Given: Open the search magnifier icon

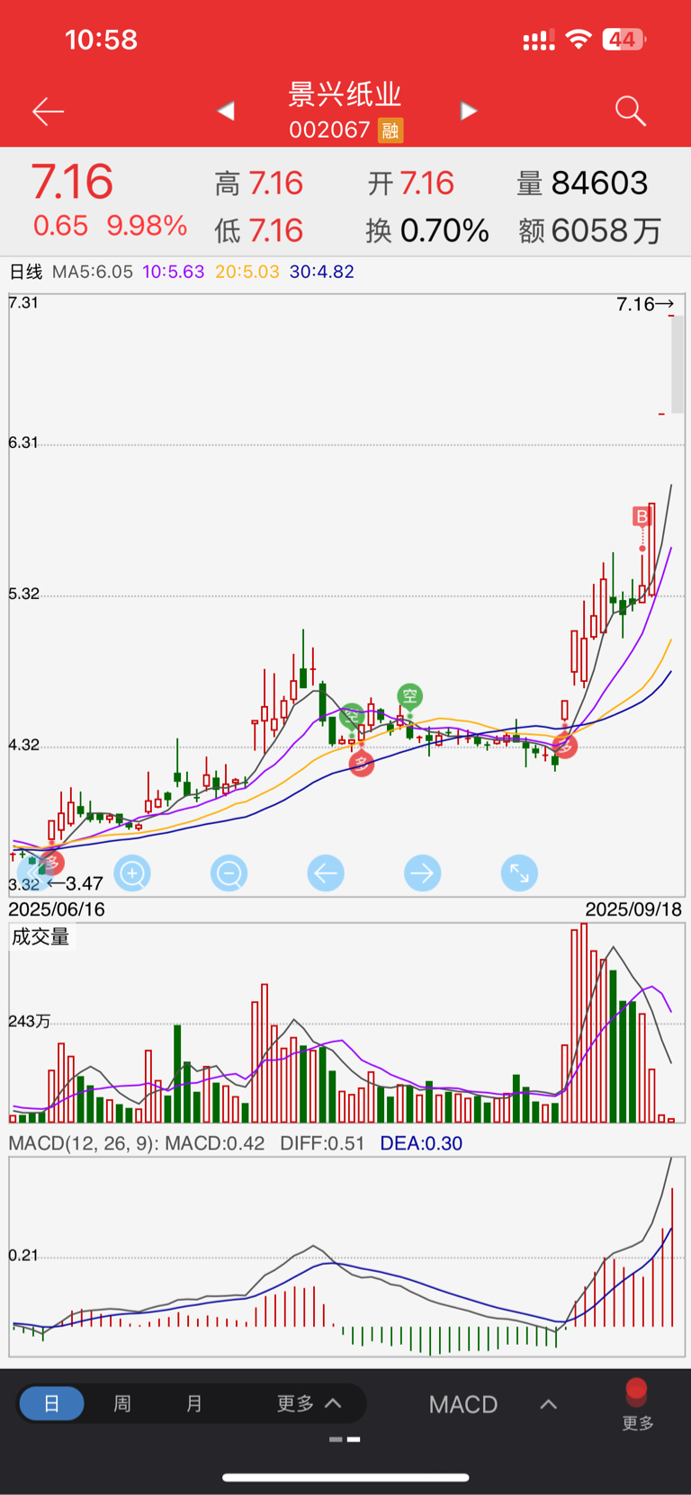Looking at the screenshot, I should point(631,112).
